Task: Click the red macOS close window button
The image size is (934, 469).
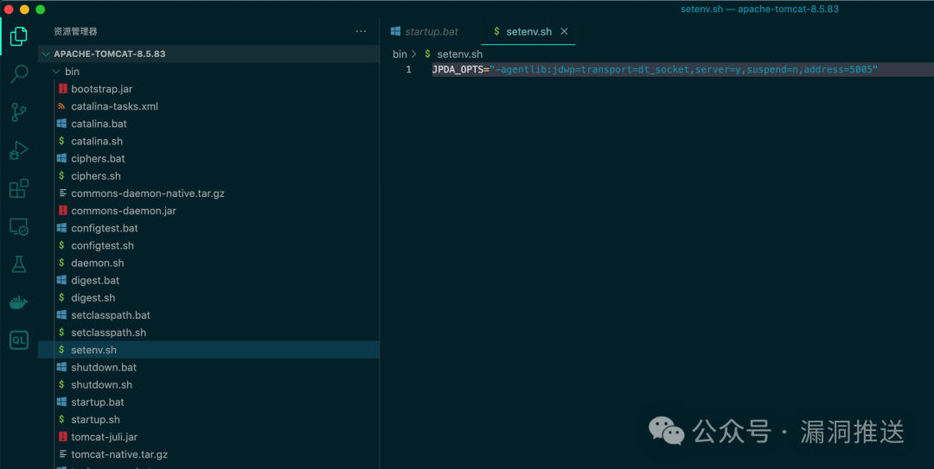Action: pyautogui.click(x=9, y=9)
